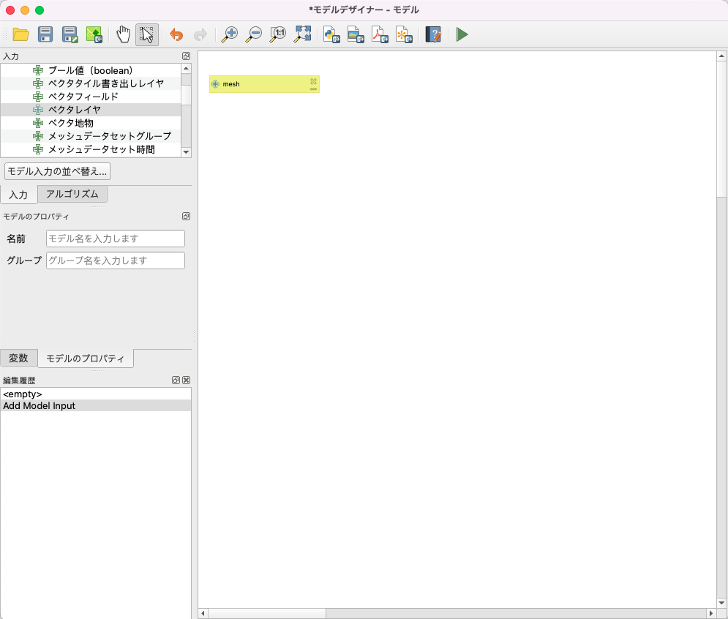Export model as SVG

pos(404,34)
